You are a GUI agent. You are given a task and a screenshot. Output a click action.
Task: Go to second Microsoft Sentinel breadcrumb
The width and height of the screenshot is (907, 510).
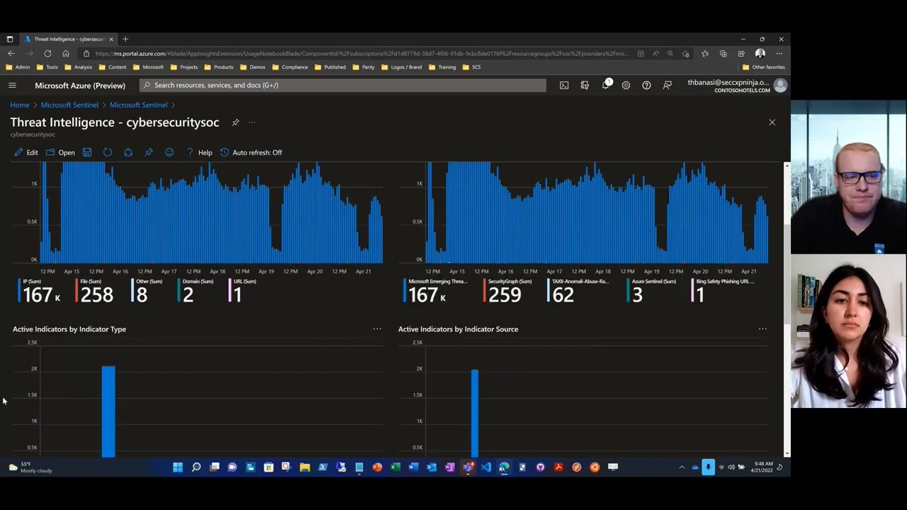[x=138, y=105]
